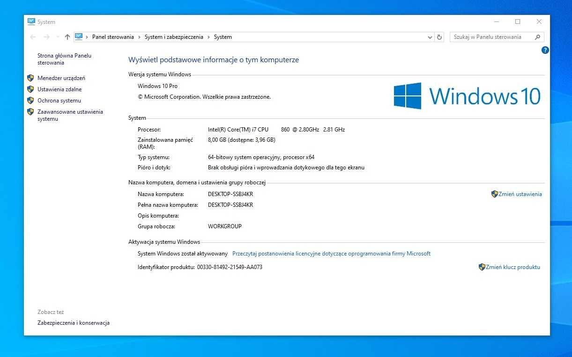Open Ochrona systemu link
This screenshot has width=572, height=357.
[59, 101]
